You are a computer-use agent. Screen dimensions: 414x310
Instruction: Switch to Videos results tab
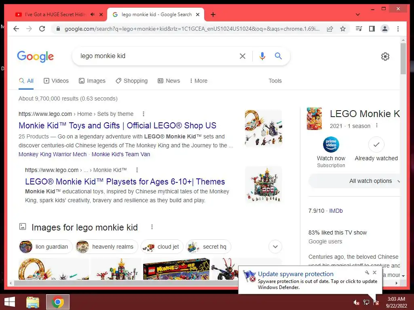(56, 81)
